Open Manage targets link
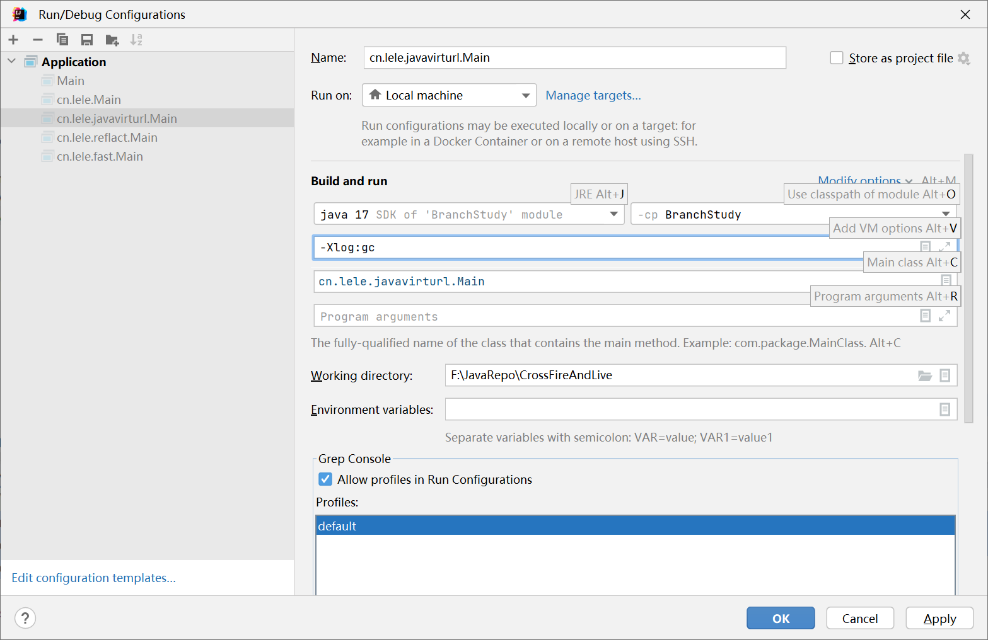The height and width of the screenshot is (640, 988). [x=593, y=95]
